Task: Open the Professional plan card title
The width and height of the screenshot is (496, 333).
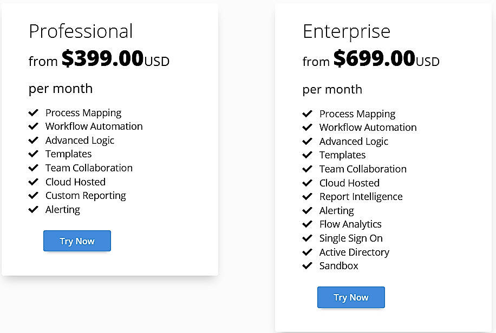Action: (81, 31)
